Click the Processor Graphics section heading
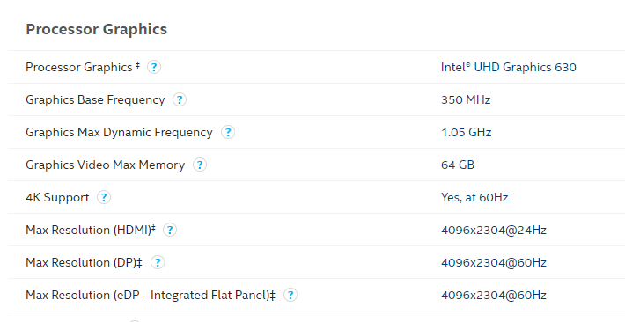Screen dimensions: 625x322 coord(97,29)
